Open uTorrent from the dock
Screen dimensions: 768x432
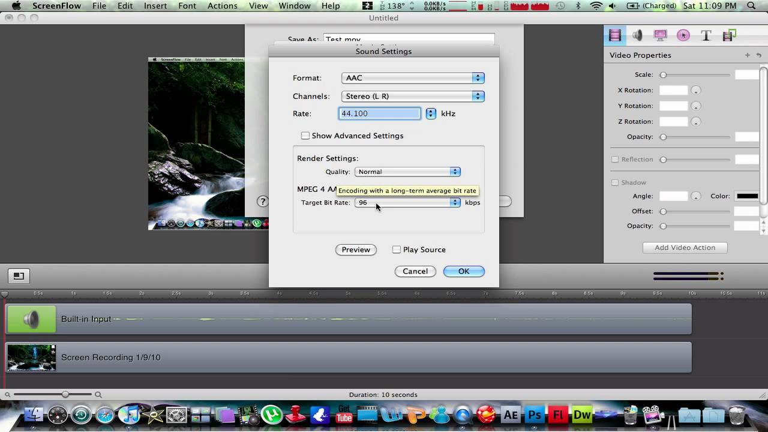[272, 415]
